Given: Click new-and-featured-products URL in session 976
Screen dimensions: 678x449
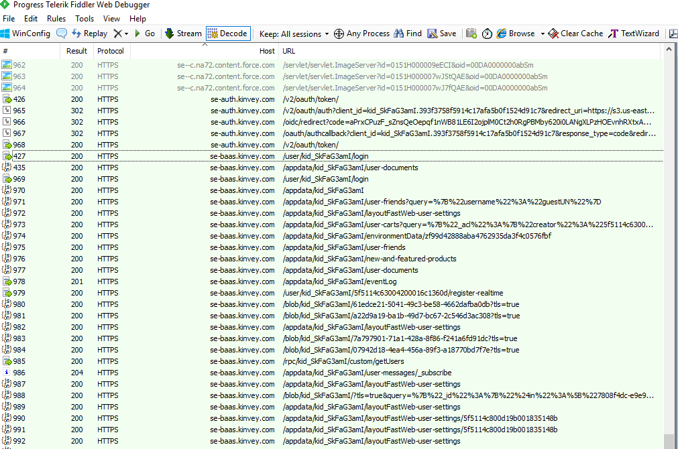Looking at the screenshot, I should coord(370,259).
